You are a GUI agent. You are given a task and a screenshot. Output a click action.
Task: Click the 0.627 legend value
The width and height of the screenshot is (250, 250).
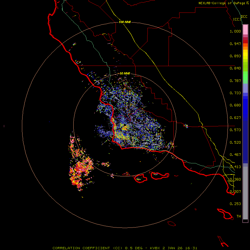[x=235, y=118]
